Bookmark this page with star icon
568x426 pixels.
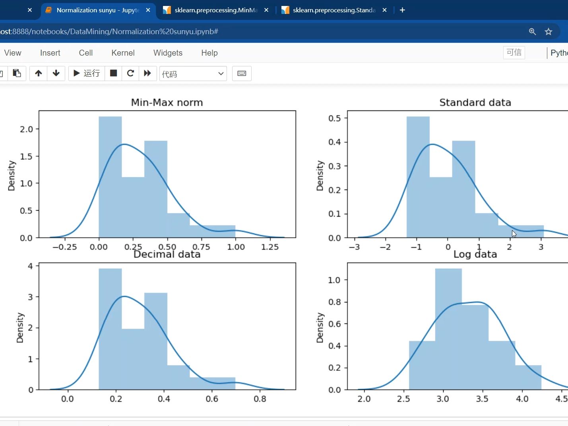coord(549,31)
